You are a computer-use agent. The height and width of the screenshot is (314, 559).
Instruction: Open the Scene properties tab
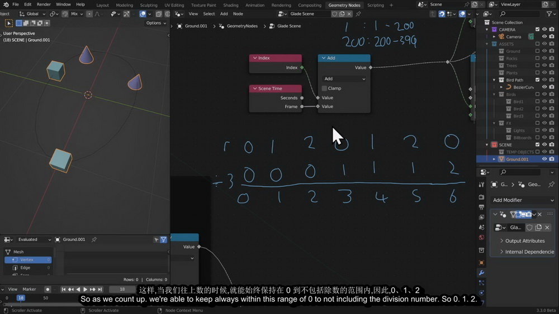coord(481,227)
